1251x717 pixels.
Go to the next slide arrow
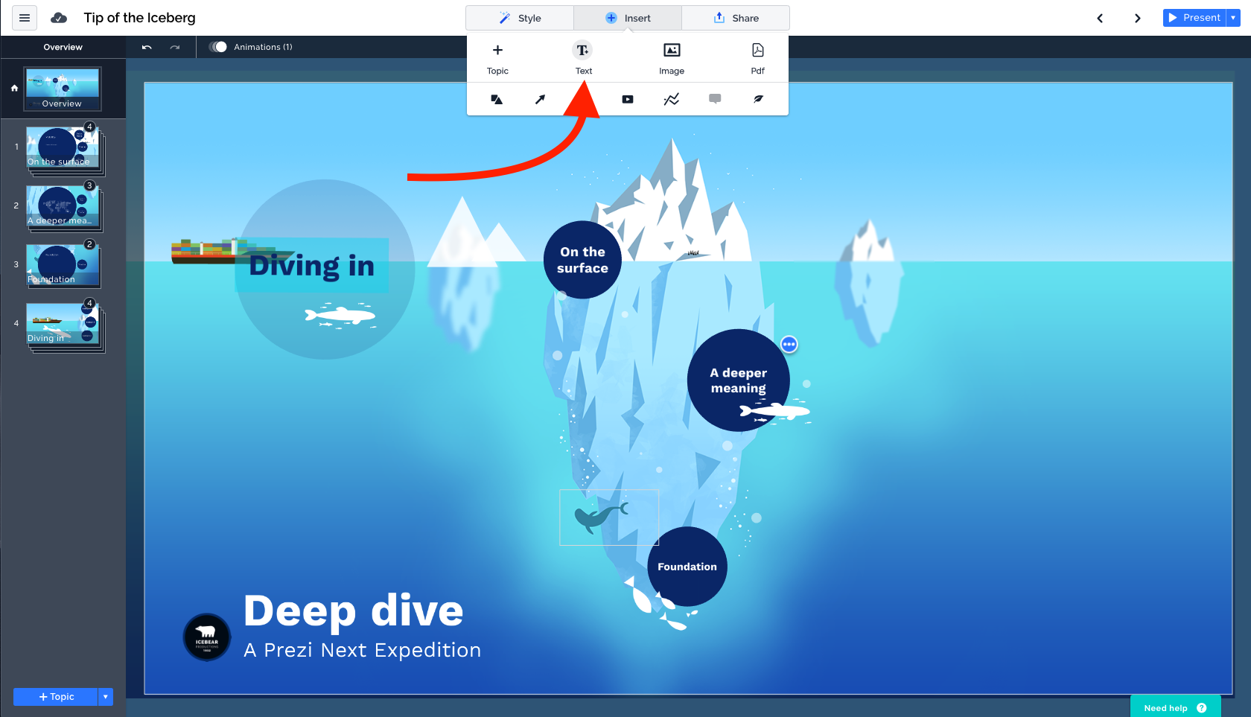(x=1137, y=18)
